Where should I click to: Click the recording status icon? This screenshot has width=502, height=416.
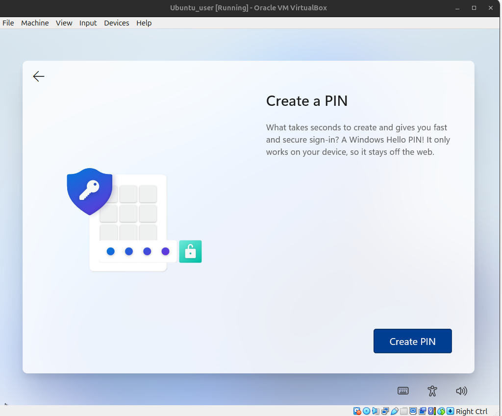click(x=422, y=411)
